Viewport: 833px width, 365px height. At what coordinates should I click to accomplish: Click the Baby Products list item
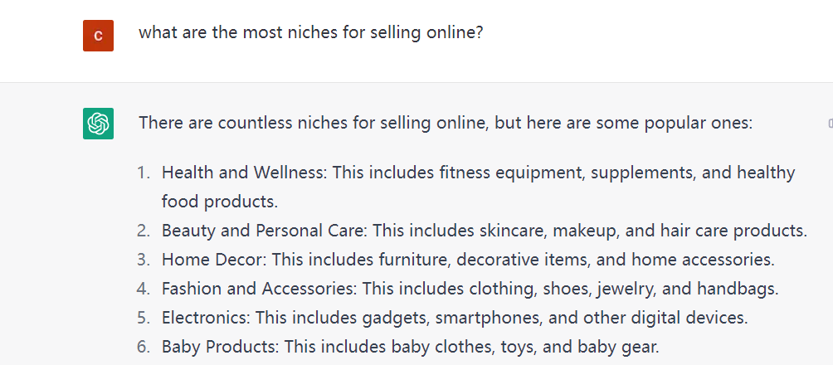(x=410, y=347)
